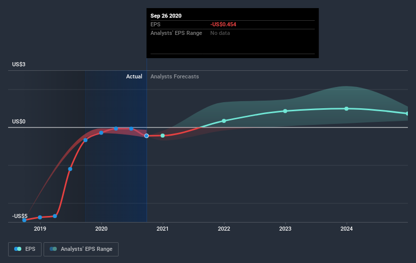416x263 pixels.
Task: Click the 'Sep 26 2020' tooltip date
Action: click(166, 16)
